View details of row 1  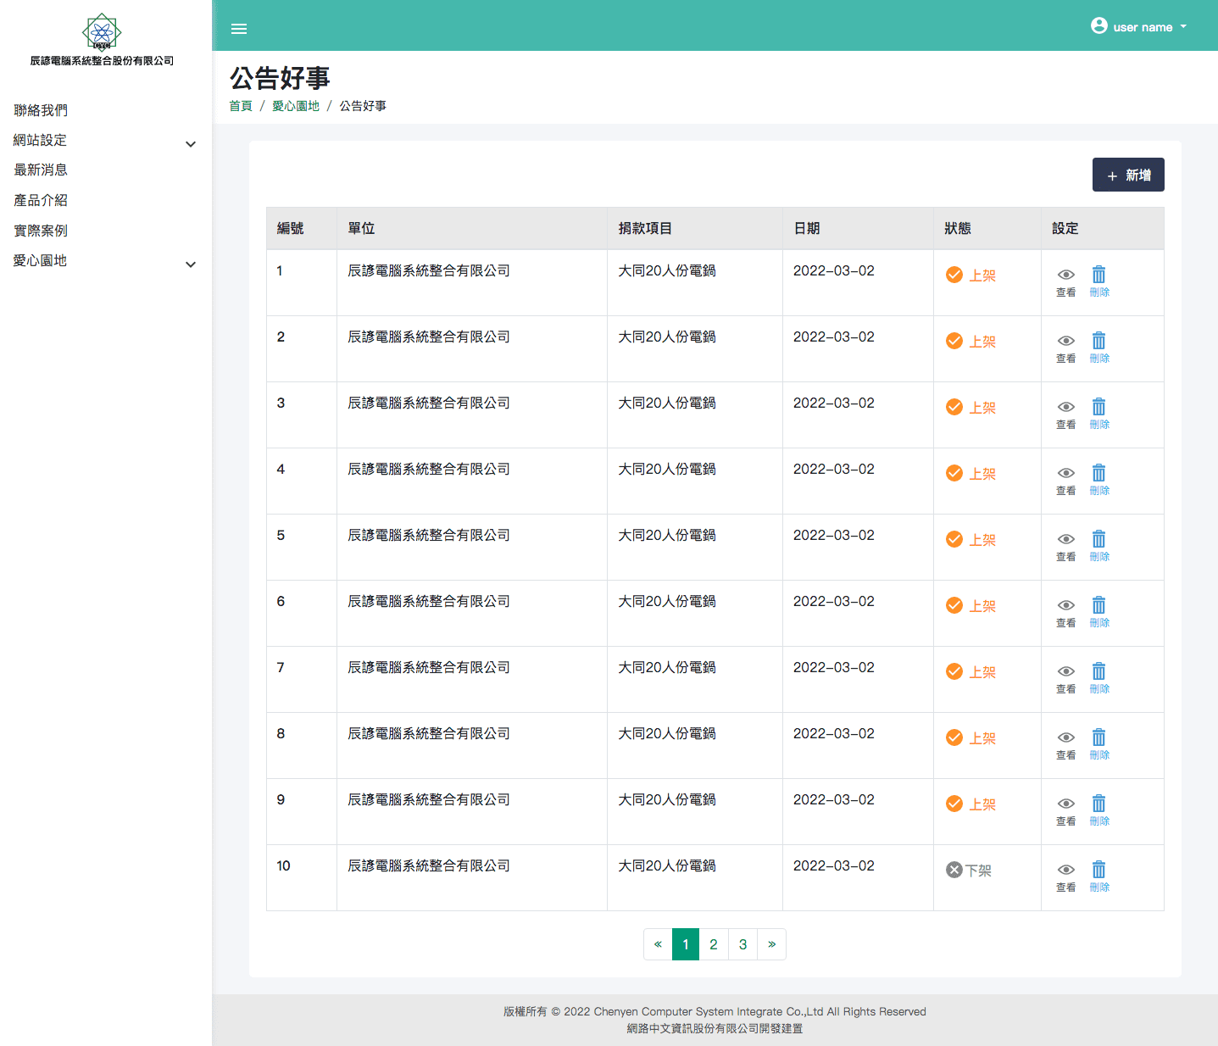click(x=1066, y=281)
